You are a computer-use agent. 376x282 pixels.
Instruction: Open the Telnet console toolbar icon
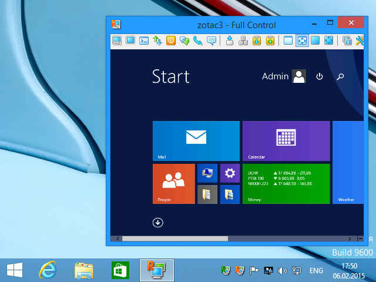tap(143, 41)
